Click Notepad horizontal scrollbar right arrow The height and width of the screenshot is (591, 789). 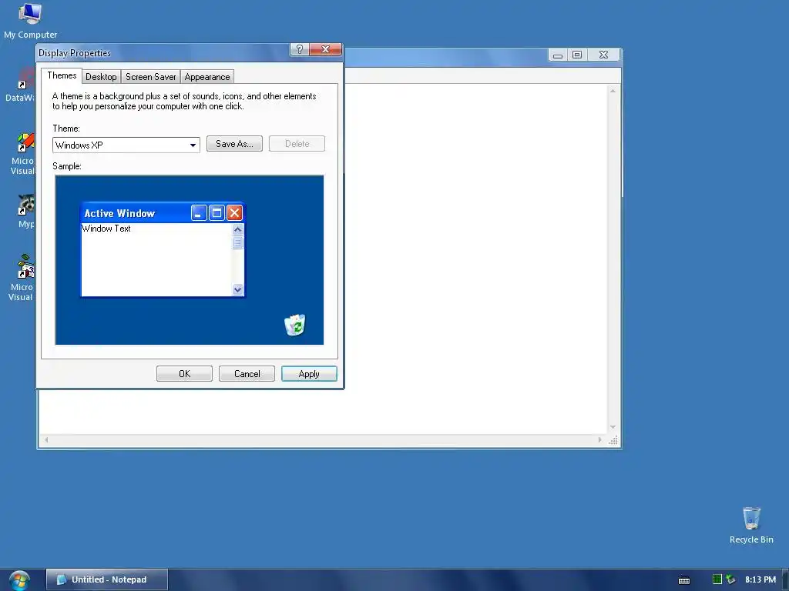[599, 439]
